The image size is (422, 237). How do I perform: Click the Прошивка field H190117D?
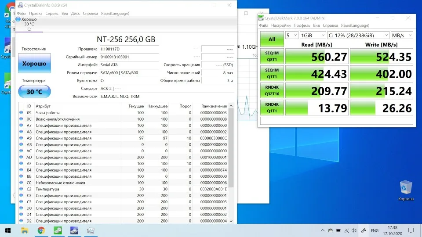pos(129,49)
